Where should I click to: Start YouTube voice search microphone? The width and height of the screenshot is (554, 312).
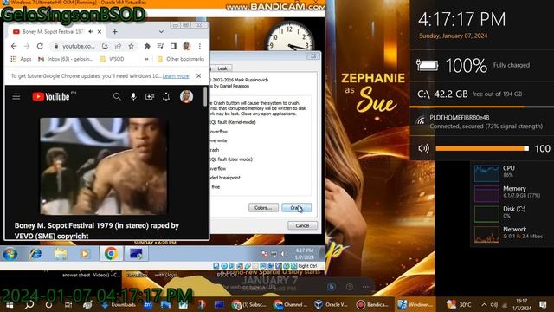point(133,96)
